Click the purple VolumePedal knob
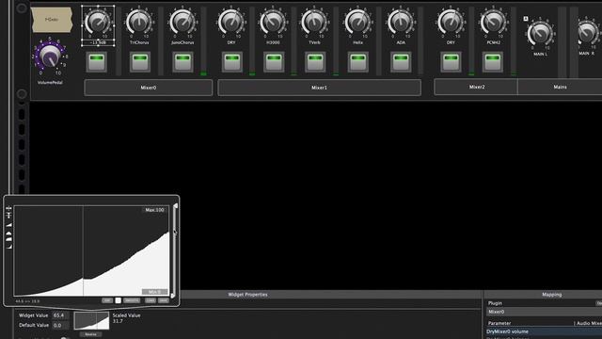602x339 pixels. click(50, 56)
